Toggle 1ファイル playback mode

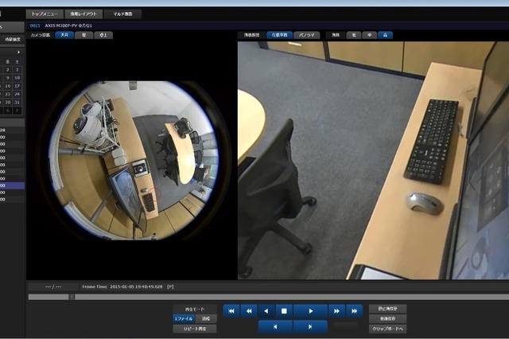coord(183,318)
